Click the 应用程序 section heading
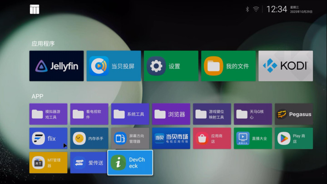 (43, 44)
